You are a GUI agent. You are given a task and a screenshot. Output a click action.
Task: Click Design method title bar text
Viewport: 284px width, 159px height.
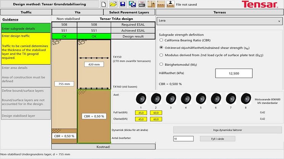[x=49, y=4]
